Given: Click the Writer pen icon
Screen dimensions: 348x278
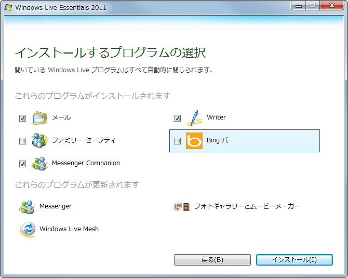Looking at the screenshot, I should point(194,118).
